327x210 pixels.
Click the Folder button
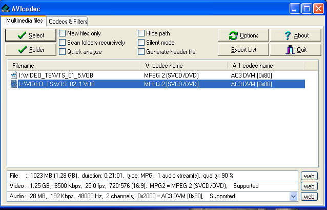(x=31, y=50)
